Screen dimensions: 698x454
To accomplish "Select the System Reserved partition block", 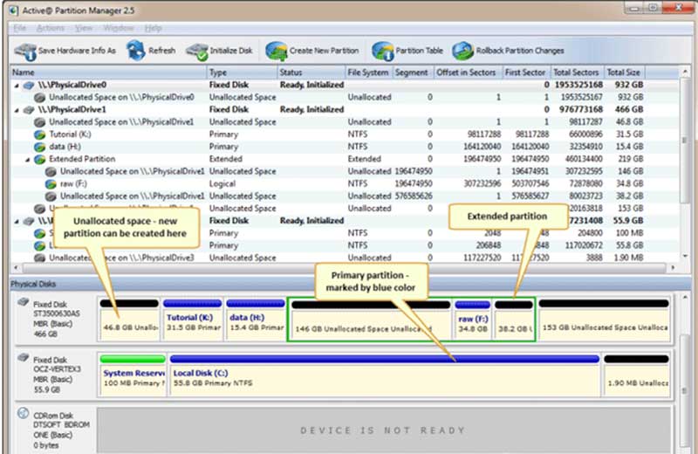I will coord(133,375).
